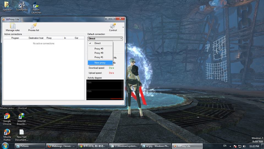Click the 11:22 PM clock
The height and width of the screenshot is (149, 264).
point(254,146)
